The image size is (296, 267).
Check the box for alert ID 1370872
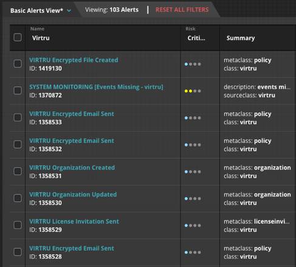(x=18, y=91)
